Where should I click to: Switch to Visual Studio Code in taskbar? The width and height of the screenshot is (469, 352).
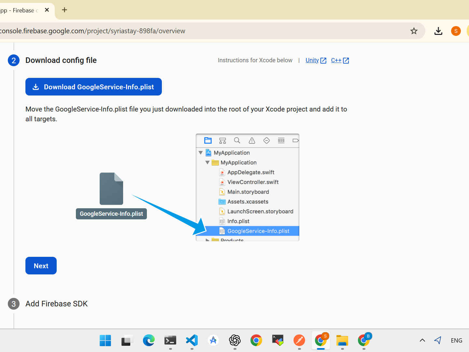point(192,341)
